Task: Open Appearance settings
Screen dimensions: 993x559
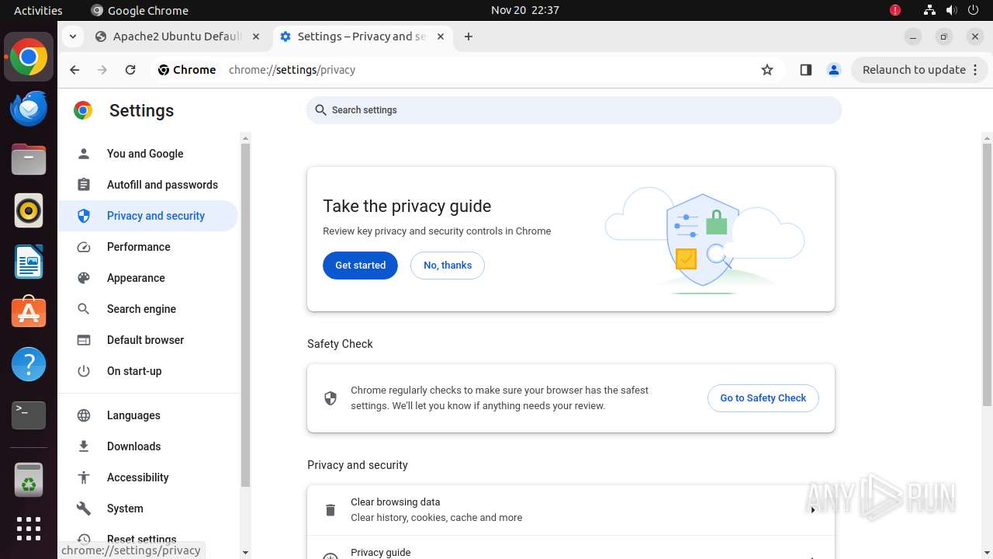Action: tap(147, 278)
